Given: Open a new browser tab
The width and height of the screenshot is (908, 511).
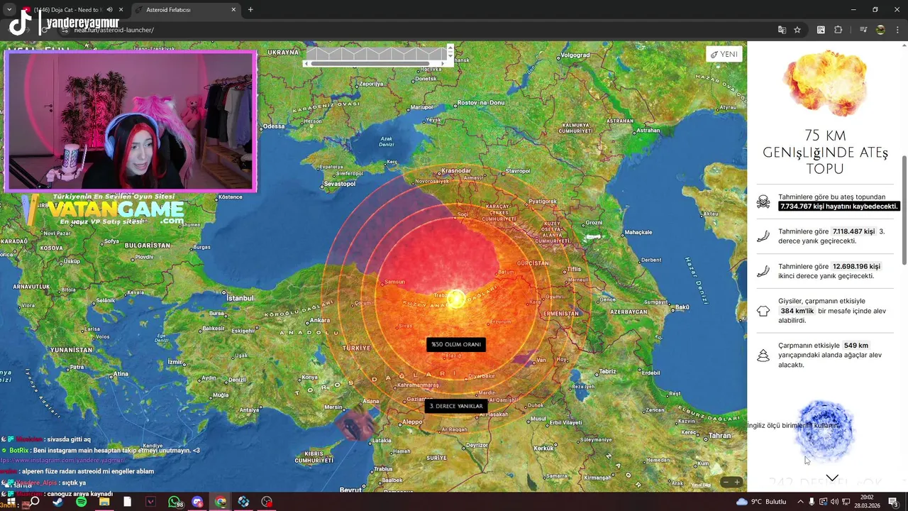Looking at the screenshot, I should coord(250,10).
